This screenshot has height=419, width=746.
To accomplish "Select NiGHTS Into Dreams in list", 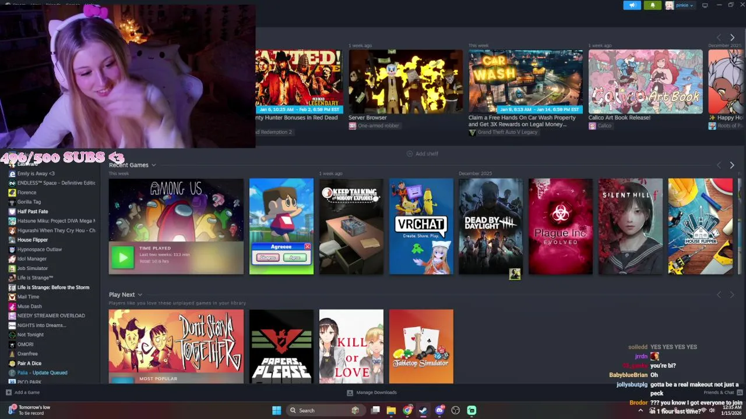I will pyautogui.click(x=41, y=325).
